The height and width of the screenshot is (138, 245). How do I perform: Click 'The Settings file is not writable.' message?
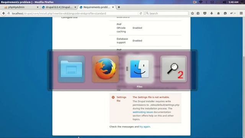pyautogui.click(x=151, y=97)
